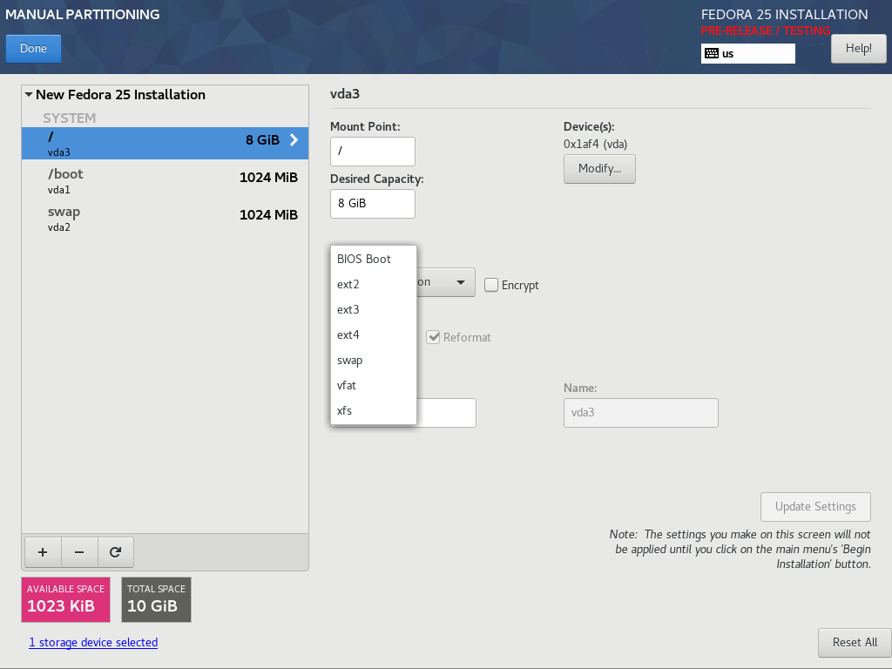Pick ext3 from the file system list
This screenshot has height=669, width=892.
tap(373, 309)
